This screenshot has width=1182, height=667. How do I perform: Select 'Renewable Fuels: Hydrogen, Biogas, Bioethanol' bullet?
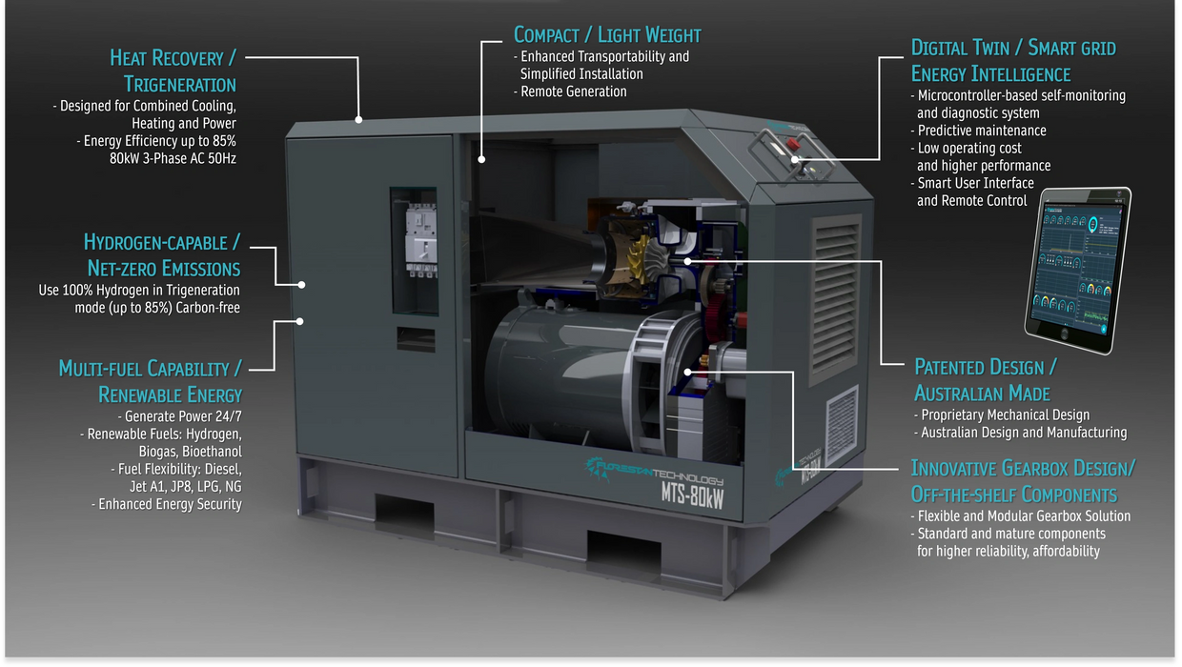coord(161,443)
